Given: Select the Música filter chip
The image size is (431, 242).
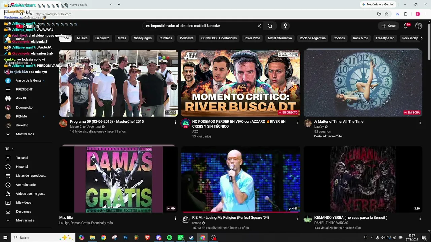Looking at the screenshot, I should (82, 38).
